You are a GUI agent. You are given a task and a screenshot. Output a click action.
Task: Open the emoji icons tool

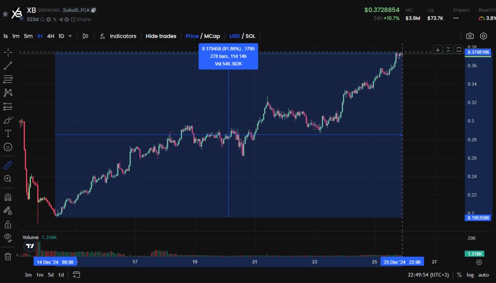(8, 147)
